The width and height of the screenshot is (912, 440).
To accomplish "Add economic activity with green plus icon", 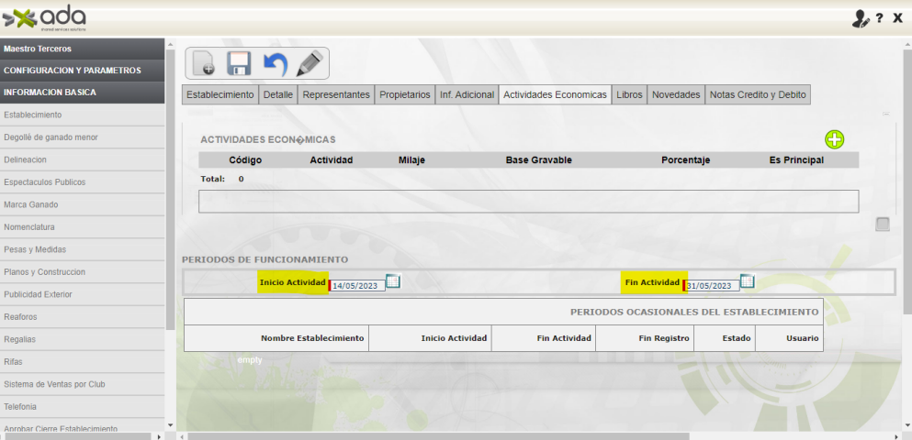I will tap(834, 139).
